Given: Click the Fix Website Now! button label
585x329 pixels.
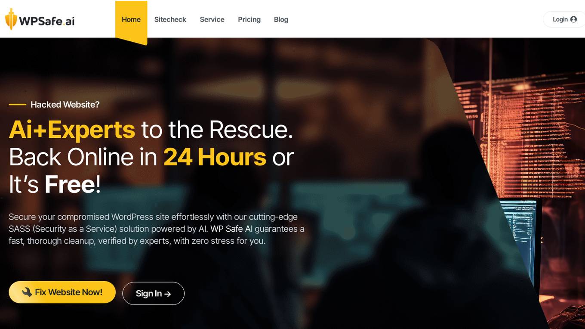Looking at the screenshot, I should (68, 292).
